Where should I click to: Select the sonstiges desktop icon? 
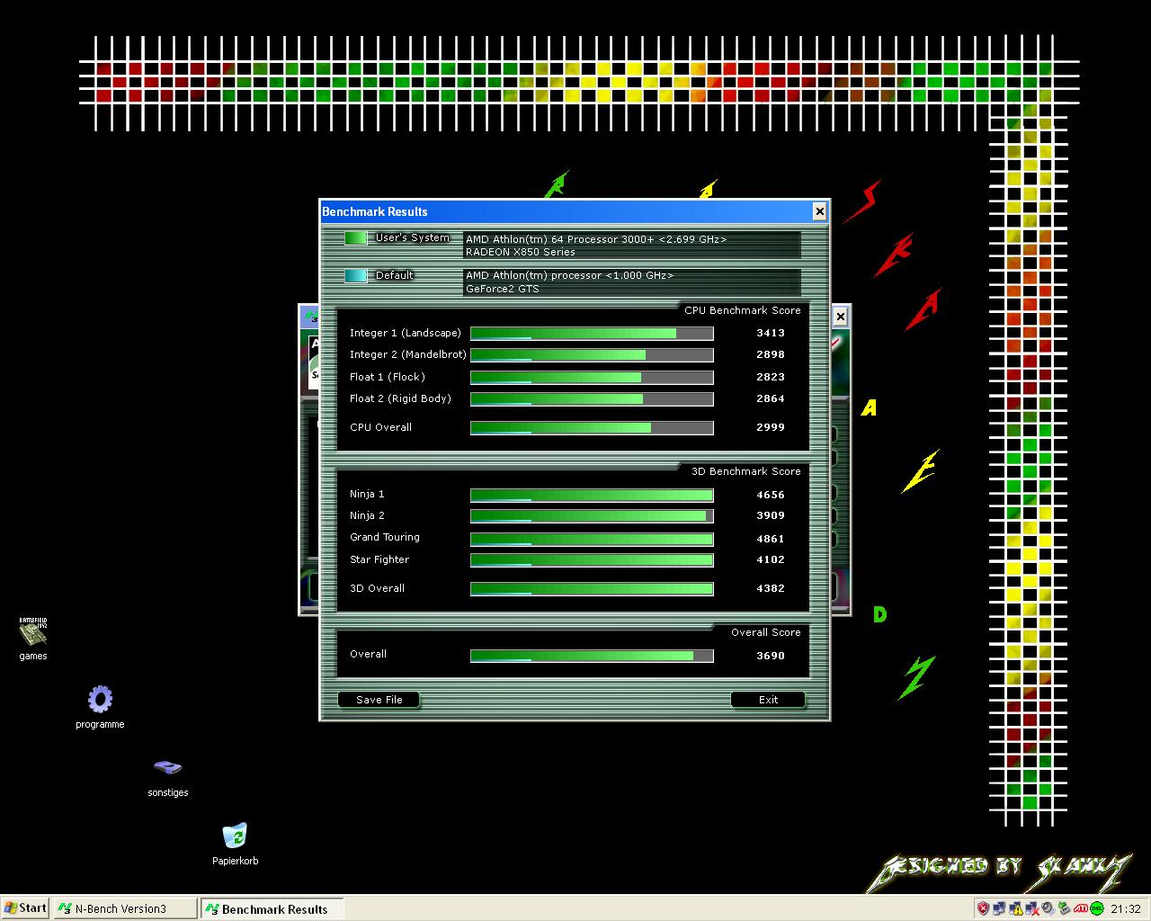click(167, 768)
